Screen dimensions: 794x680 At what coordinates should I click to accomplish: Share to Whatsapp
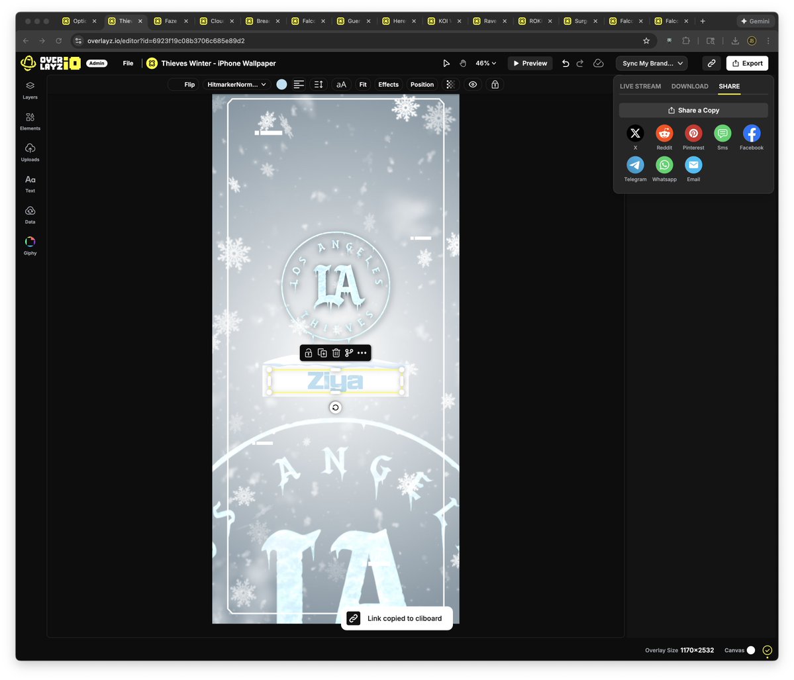point(664,165)
